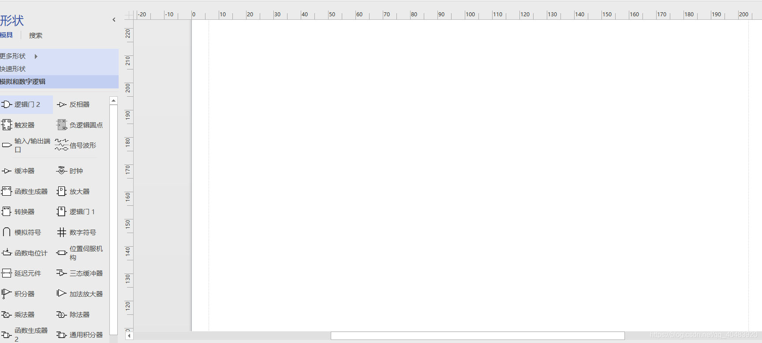Image resolution: width=762 pixels, height=343 pixels.
Task: Click the shapes list scroll-up arrow
Action: click(x=113, y=101)
